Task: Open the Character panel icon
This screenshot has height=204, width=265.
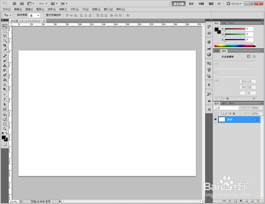Action: click(209, 110)
